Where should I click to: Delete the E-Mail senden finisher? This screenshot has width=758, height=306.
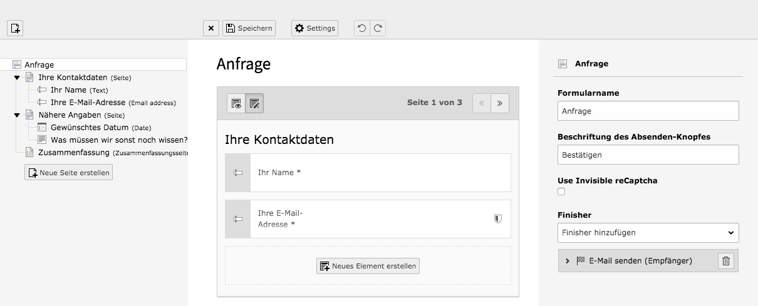pyautogui.click(x=726, y=261)
